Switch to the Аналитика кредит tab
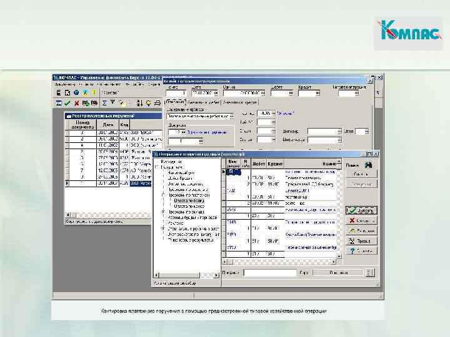Screen dimensions: 450x337 [x=240, y=102]
